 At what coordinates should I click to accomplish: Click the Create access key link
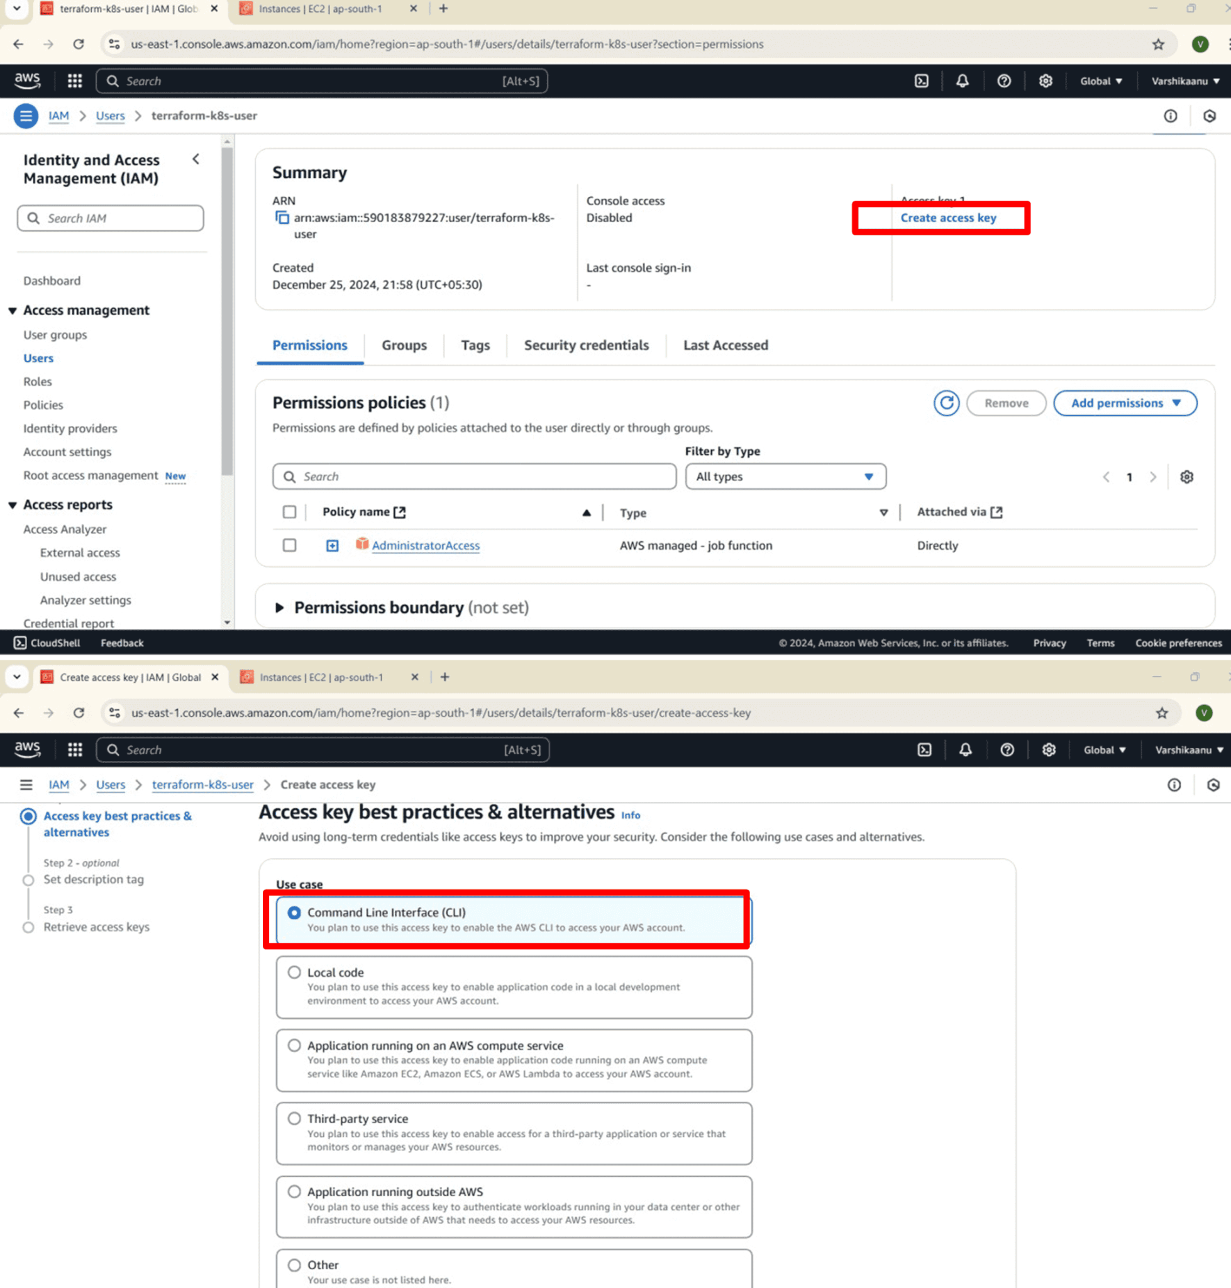(x=947, y=218)
